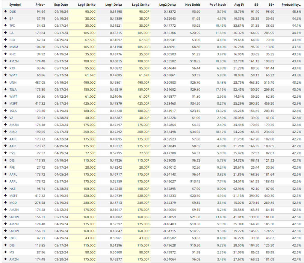Sort table by Price column
This screenshot has height=263, width=304.
[40, 5]
